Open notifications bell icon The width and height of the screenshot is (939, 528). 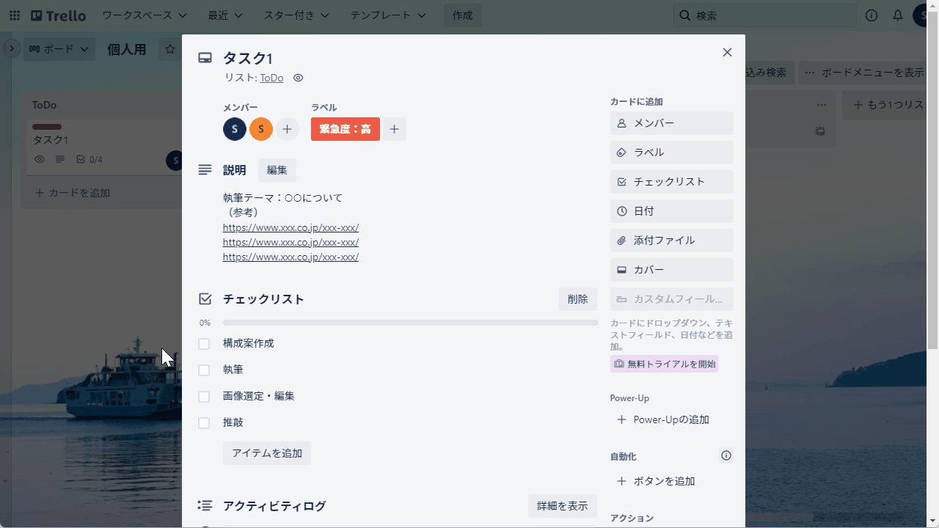pos(897,15)
